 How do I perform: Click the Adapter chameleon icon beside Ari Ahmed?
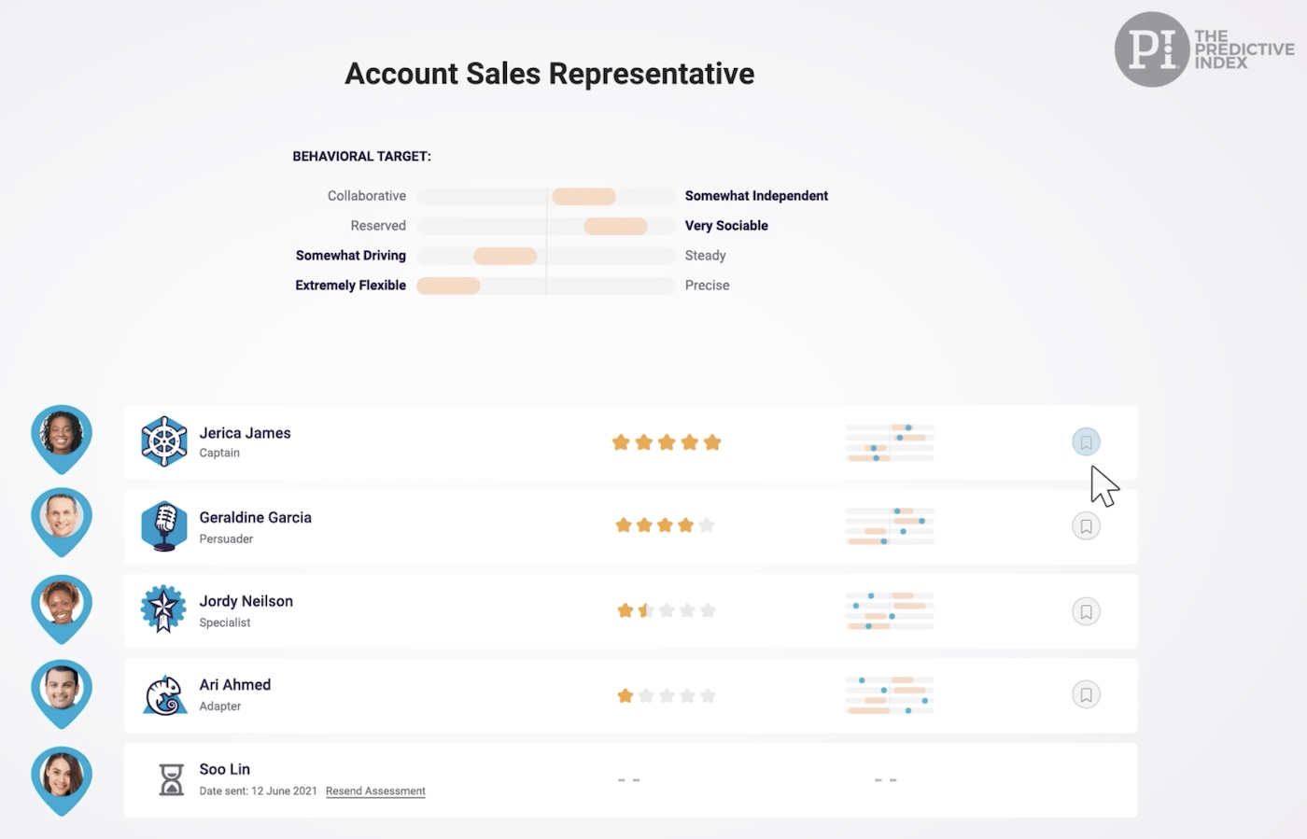tap(163, 694)
